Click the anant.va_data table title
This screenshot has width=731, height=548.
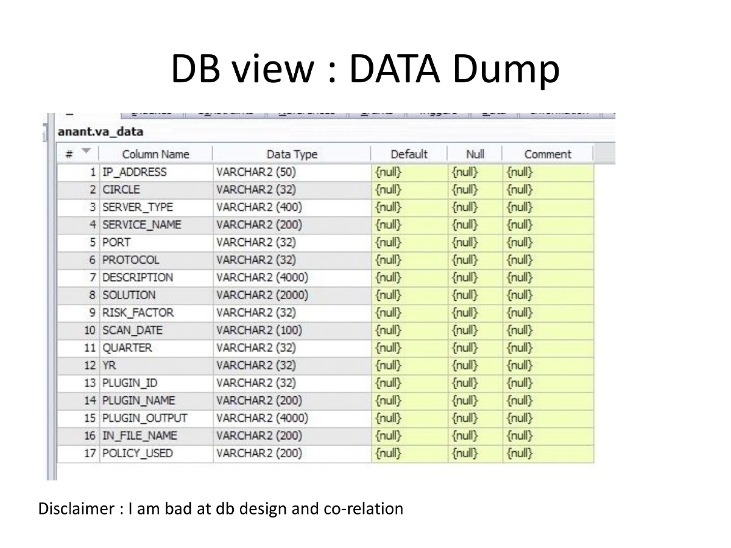tap(99, 132)
